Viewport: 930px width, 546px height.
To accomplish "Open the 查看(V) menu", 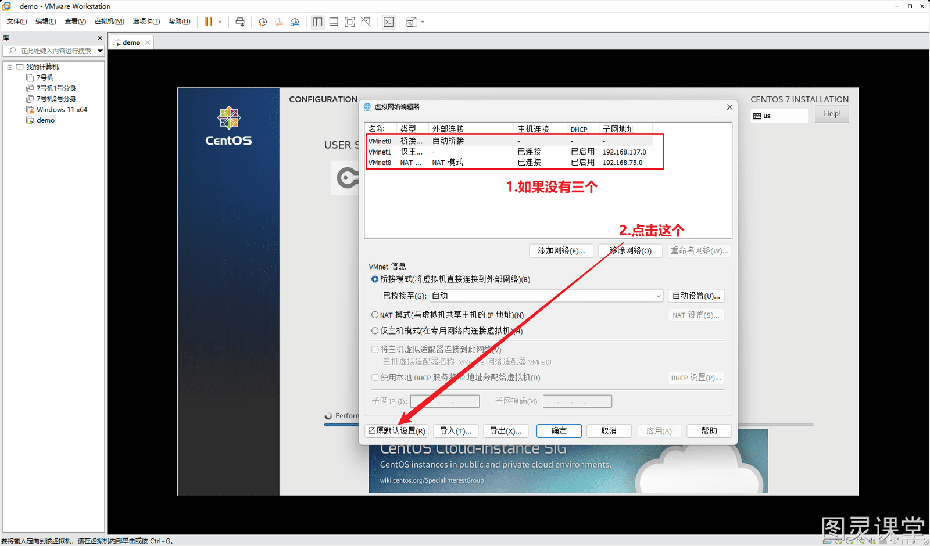I will (75, 21).
